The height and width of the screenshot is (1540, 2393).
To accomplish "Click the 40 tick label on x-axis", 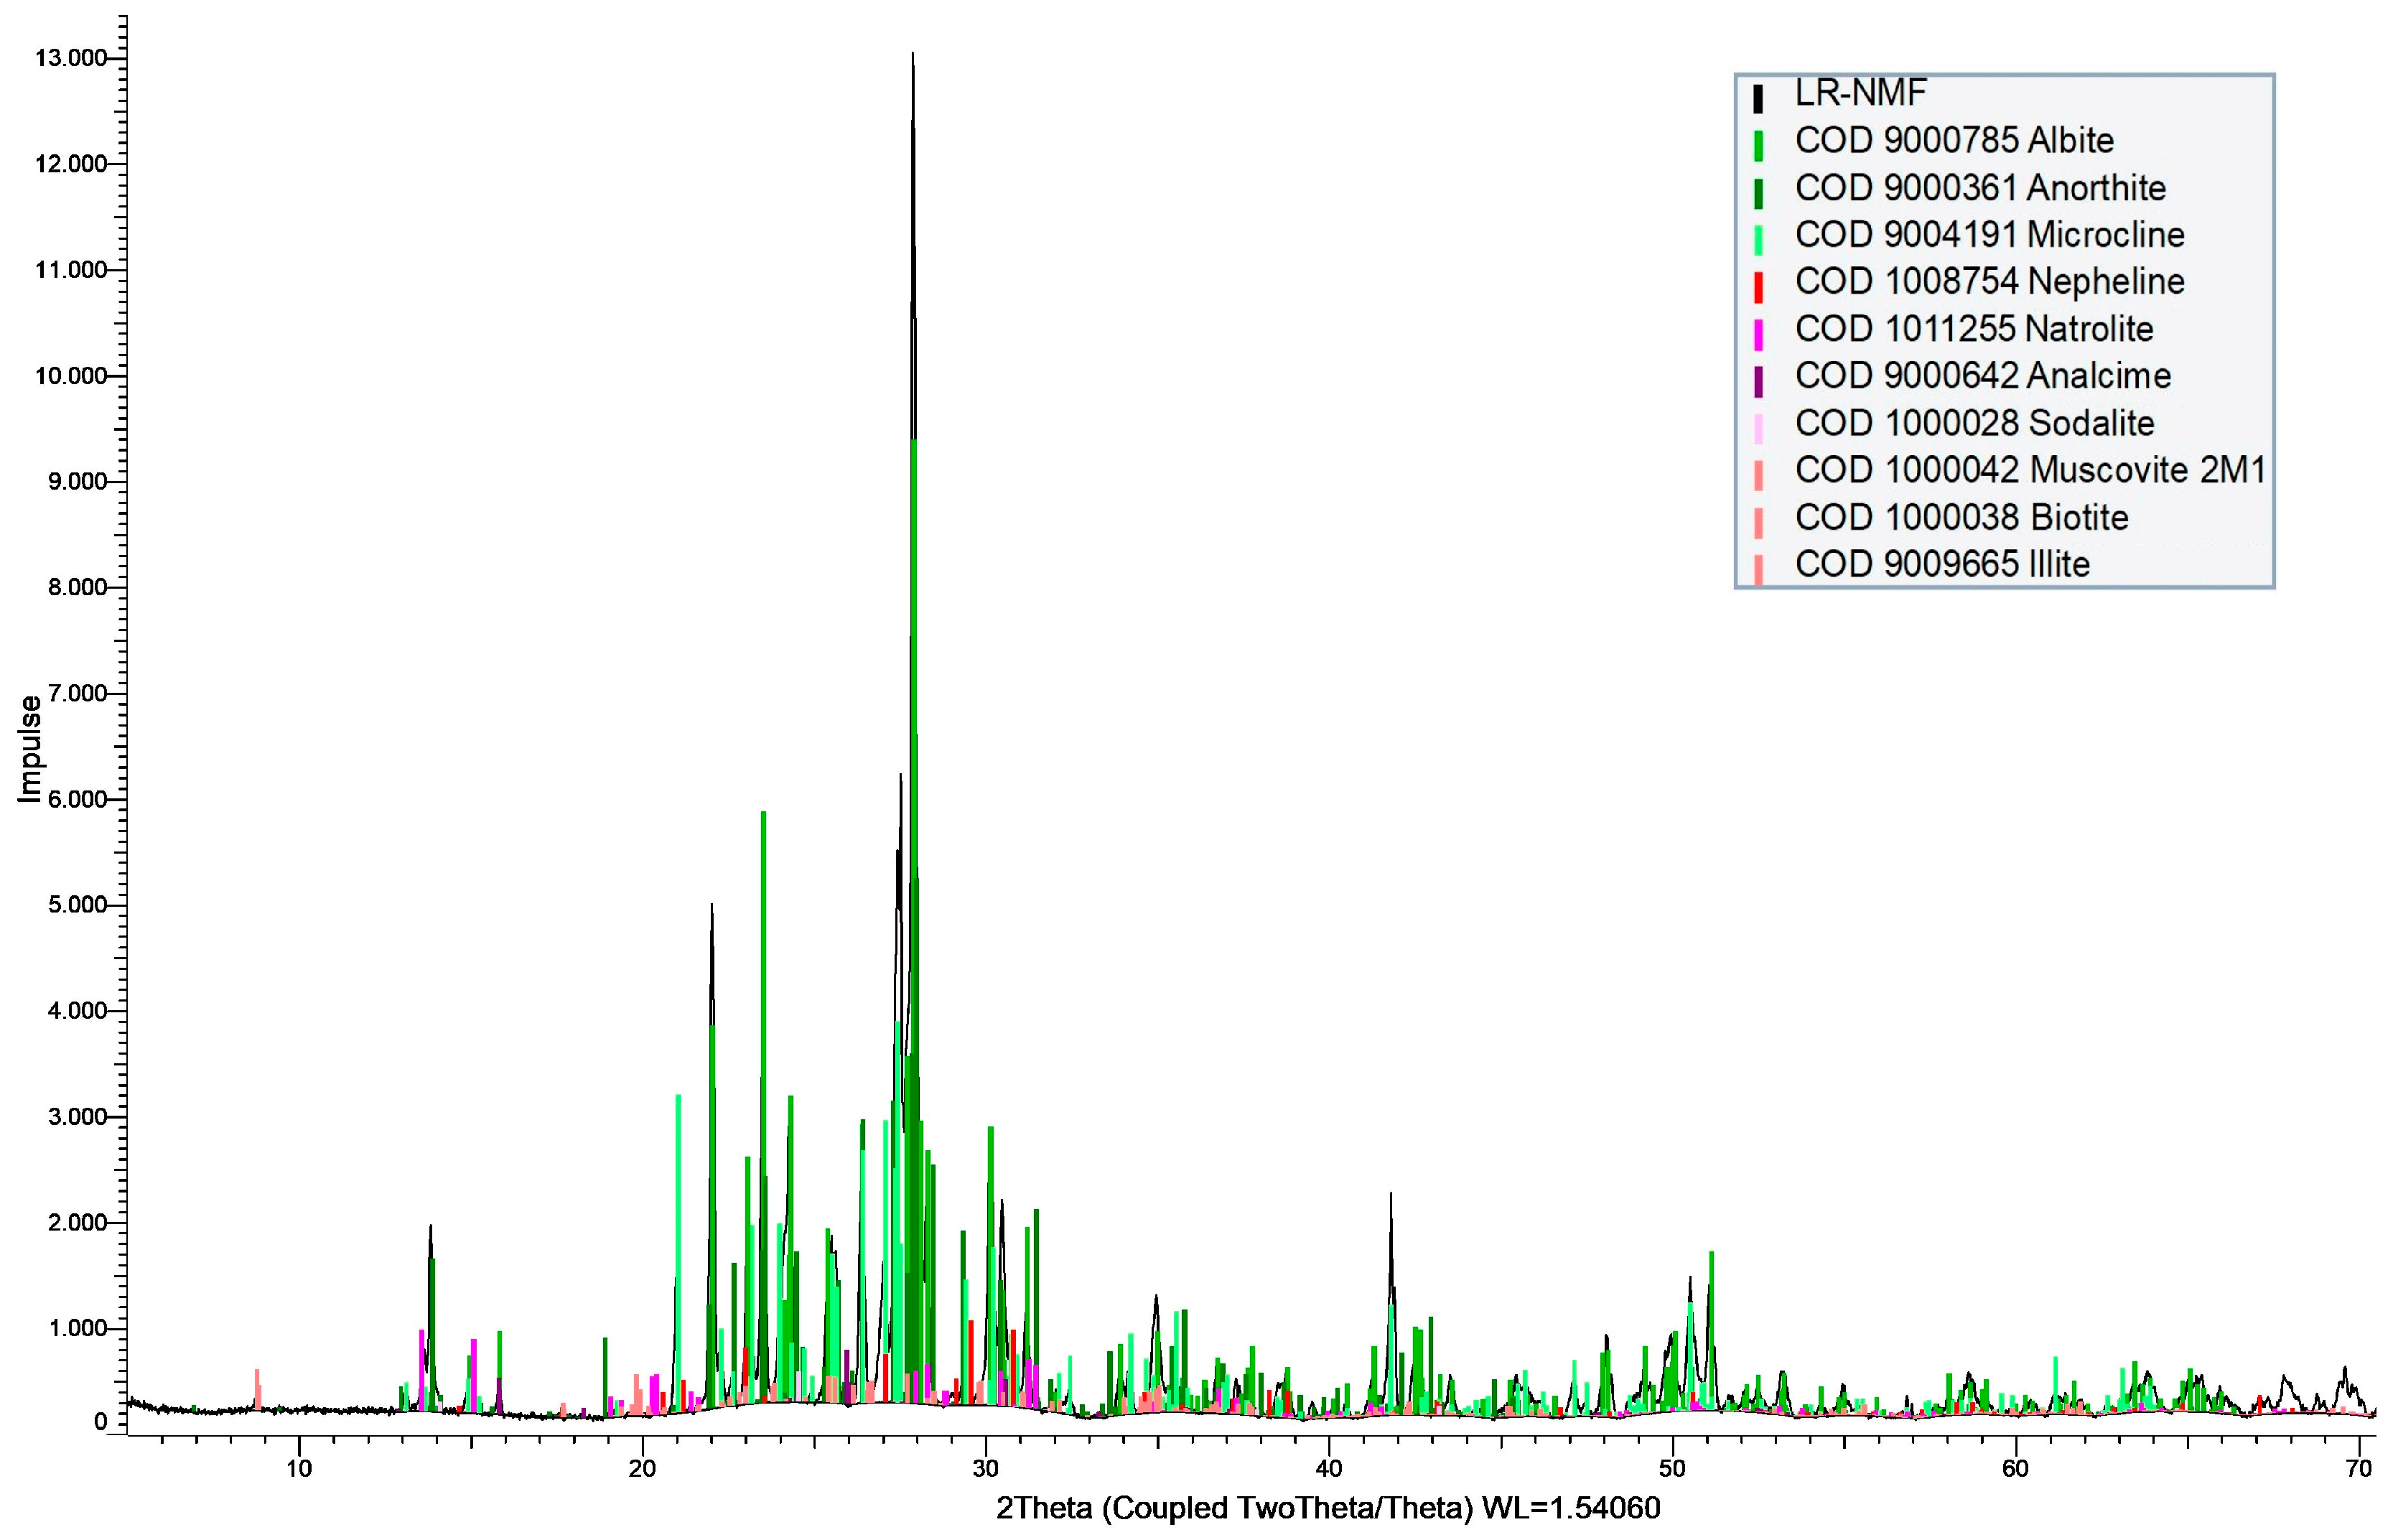I will [1328, 1468].
